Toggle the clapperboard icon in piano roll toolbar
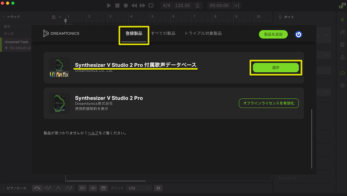The width and height of the screenshot is (347, 196). (x=103, y=188)
